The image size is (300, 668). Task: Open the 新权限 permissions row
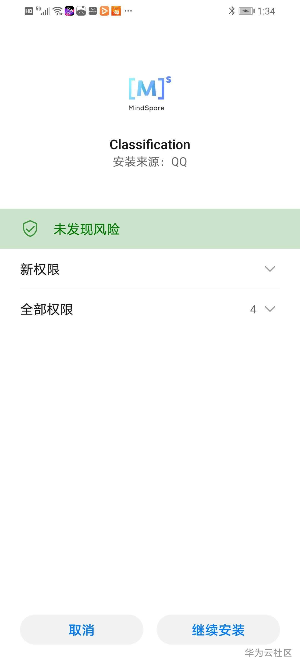click(x=150, y=269)
